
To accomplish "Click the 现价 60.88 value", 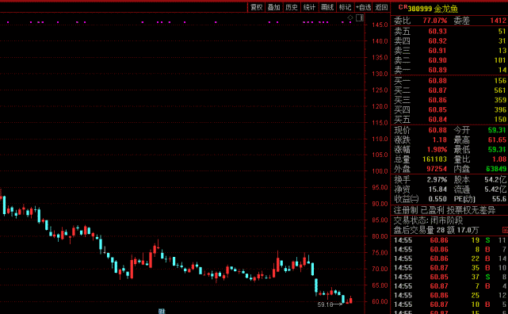I will point(437,130).
